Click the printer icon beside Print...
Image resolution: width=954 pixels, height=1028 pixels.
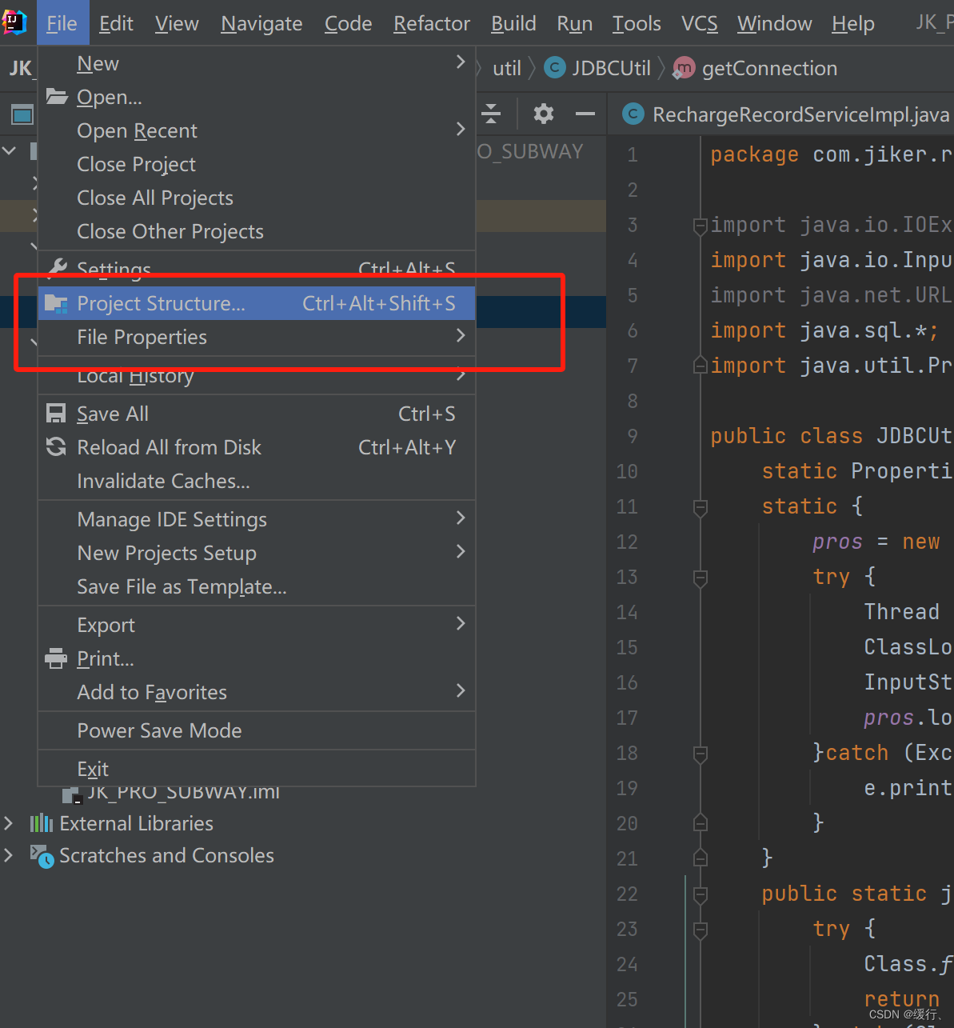point(55,658)
